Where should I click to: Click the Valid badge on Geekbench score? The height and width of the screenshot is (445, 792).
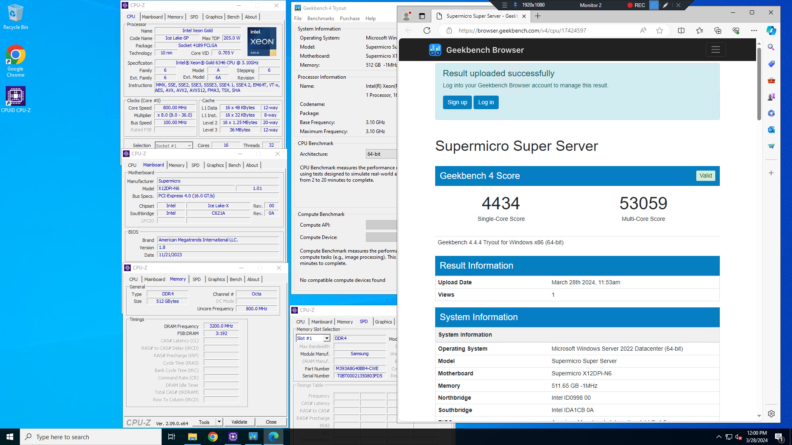pyautogui.click(x=706, y=176)
